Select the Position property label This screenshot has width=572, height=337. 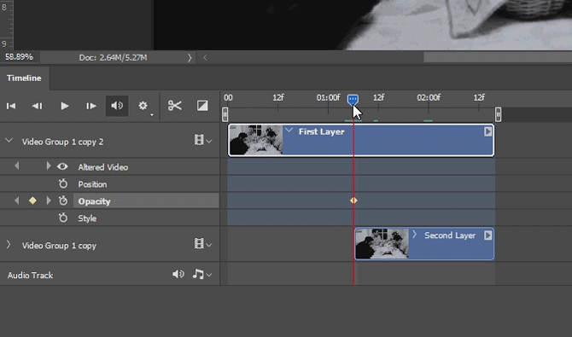click(x=92, y=184)
